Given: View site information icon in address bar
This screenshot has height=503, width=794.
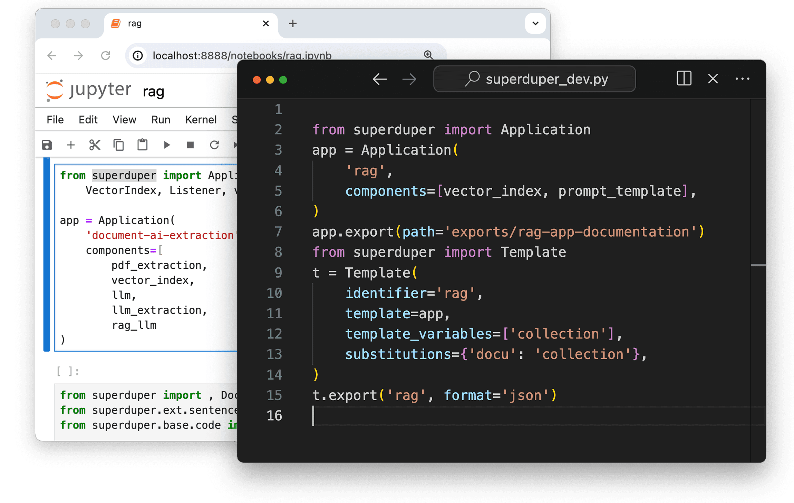Looking at the screenshot, I should pos(138,56).
